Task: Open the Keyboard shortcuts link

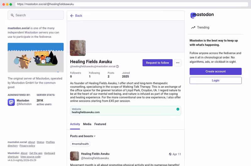Action: point(50,153)
